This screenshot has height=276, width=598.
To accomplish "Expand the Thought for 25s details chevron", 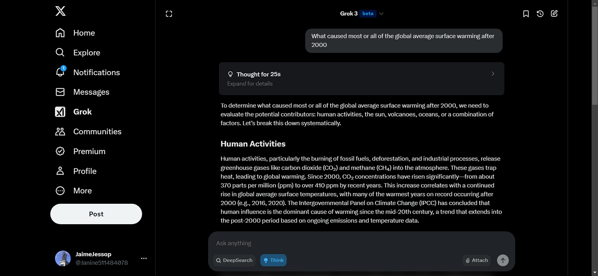I will 493,74.
